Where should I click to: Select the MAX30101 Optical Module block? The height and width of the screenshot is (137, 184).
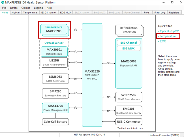(x=54, y=52)
